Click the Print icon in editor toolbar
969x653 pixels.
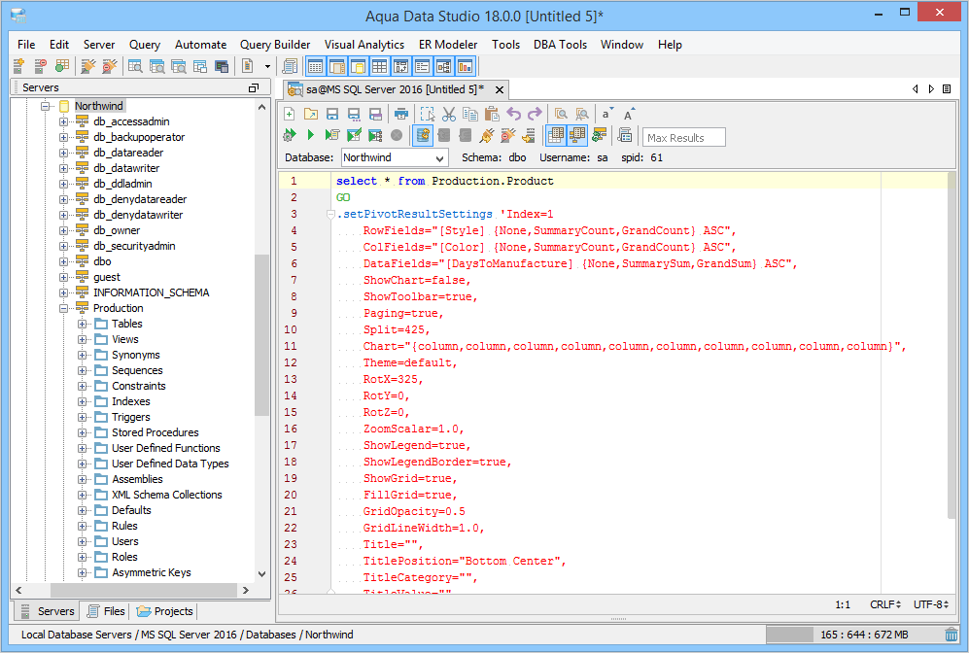pyautogui.click(x=401, y=114)
